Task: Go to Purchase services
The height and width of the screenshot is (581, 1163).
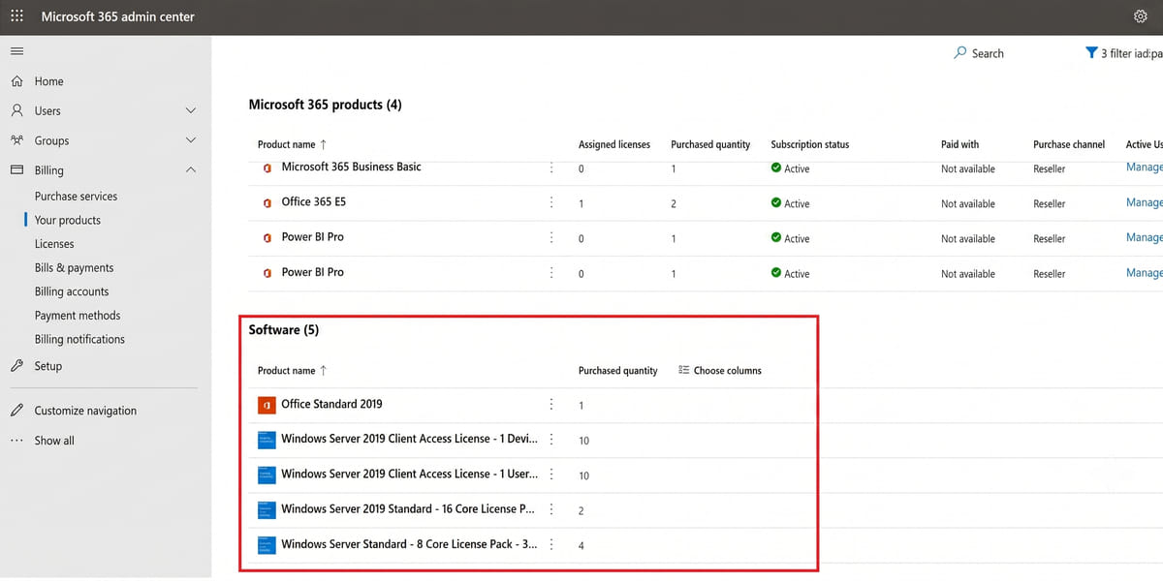Action: pos(76,196)
